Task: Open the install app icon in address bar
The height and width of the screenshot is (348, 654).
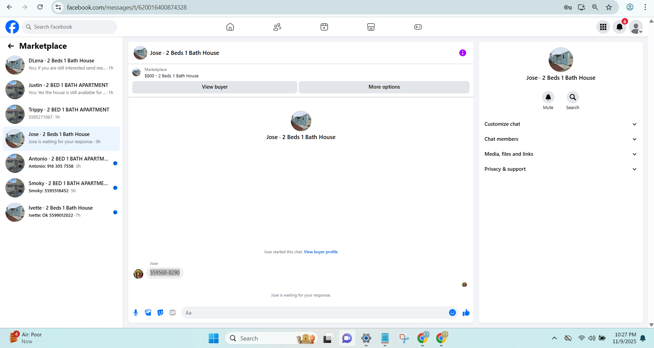Action: [x=581, y=7]
